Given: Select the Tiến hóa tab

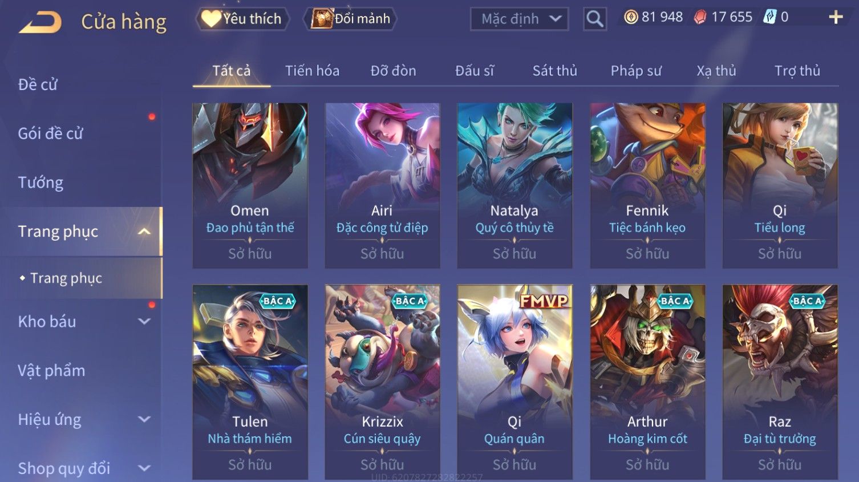Looking at the screenshot, I should [x=312, y=71].
